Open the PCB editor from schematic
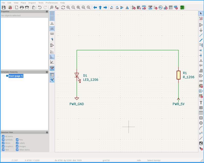Screen dimensions: 204x163 (x=182, y=7)
